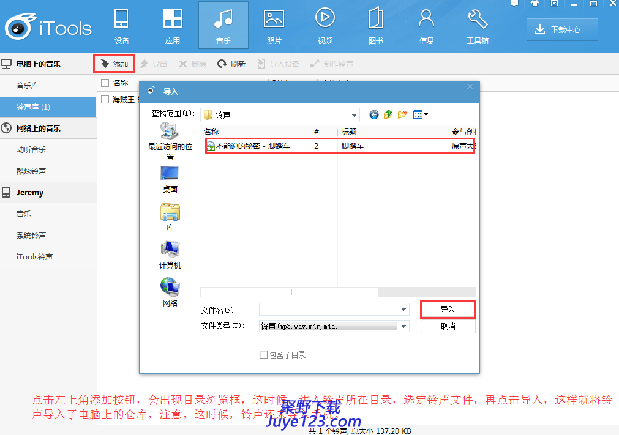Image resolution: width=619 pixels, height=435 pixels.
Task: Open 最近访问的位置 recent places
Action: pos(170,141)
